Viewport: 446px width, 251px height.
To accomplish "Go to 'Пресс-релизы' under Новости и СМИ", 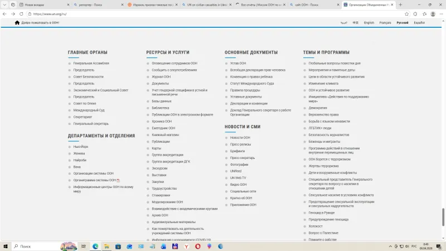I will [240, 144].
